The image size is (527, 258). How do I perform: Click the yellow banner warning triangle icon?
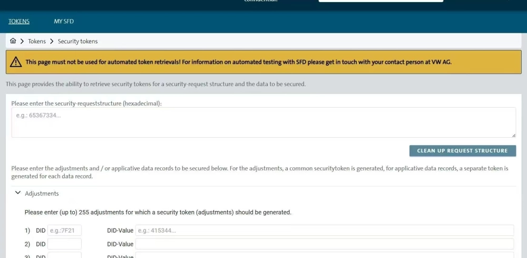click(16, 62)
